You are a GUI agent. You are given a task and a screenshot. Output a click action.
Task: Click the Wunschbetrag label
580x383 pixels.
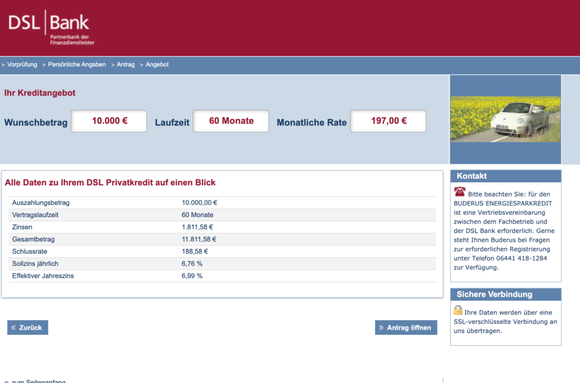coord(36,122)
